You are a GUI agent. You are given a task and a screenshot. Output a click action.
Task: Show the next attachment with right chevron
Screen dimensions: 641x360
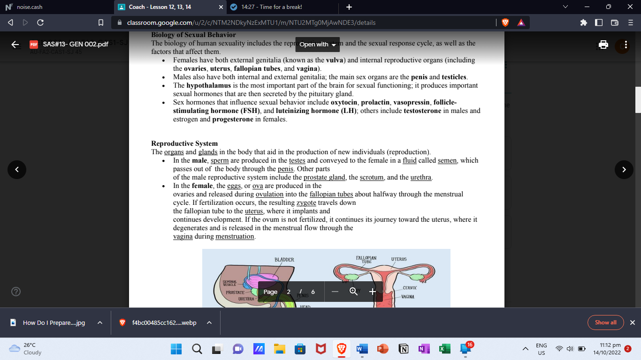point(624,170)
